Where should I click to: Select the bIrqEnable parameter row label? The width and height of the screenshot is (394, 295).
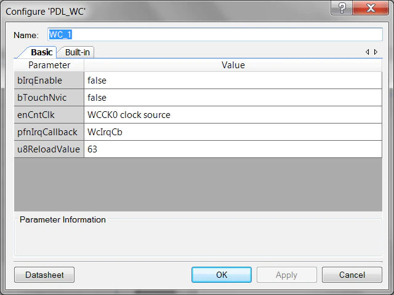point(49,81)
